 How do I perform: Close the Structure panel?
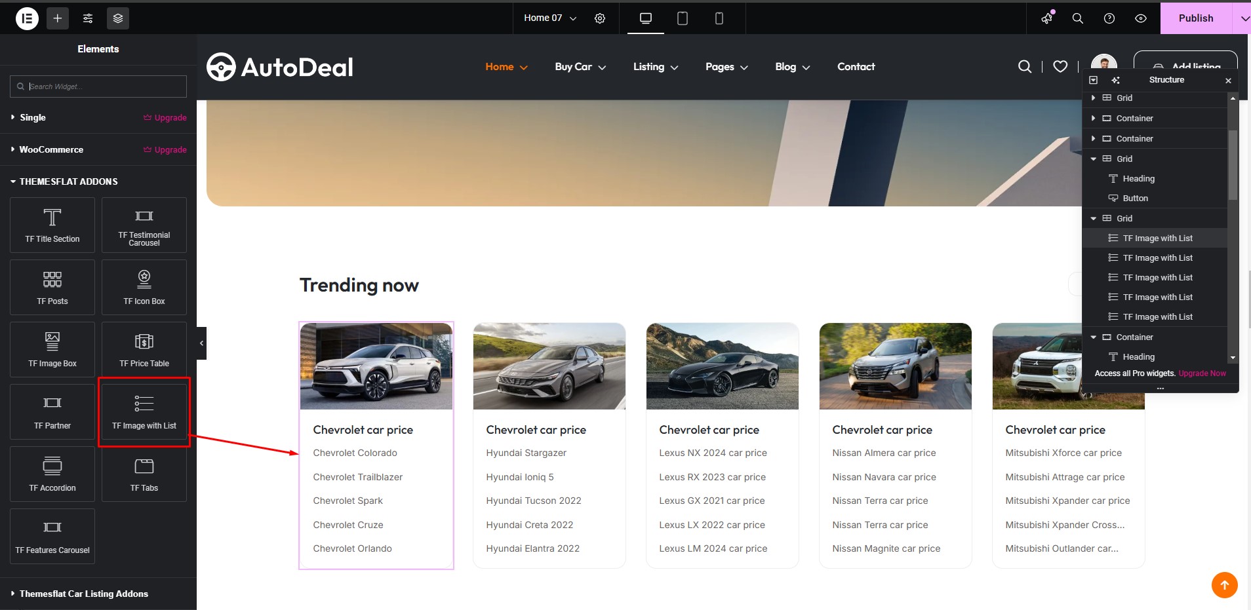[1228, 81]
